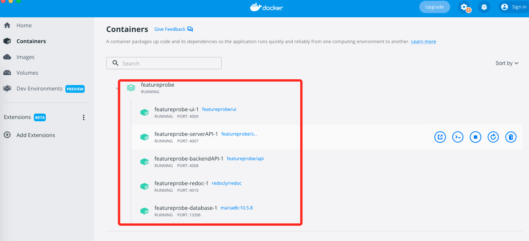The width and height of the screenshot is (529, 241).
Task: Expand the Sort by dropdown
Action: 507,63
